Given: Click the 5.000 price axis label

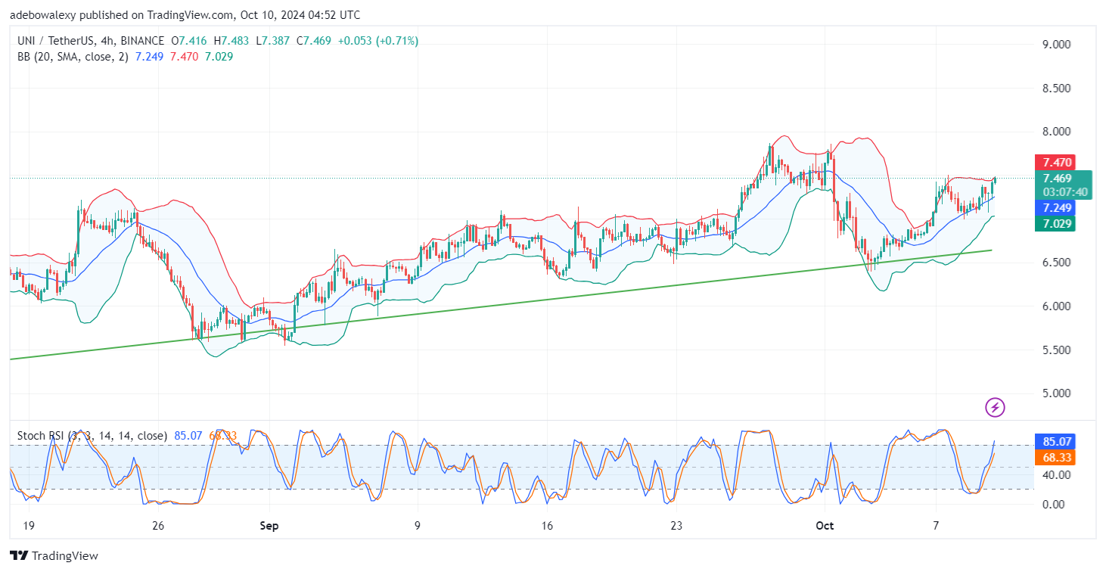Looking at the screenshot, I should (x=1055, y=393).
